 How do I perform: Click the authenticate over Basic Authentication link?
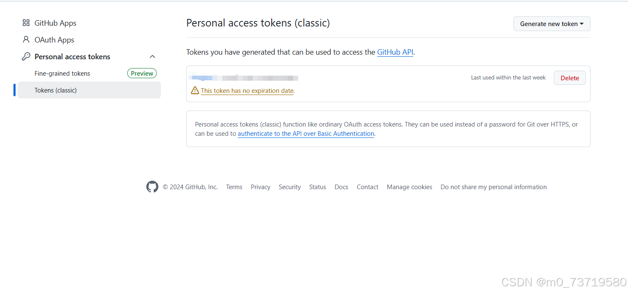click(x=306, y=133)
